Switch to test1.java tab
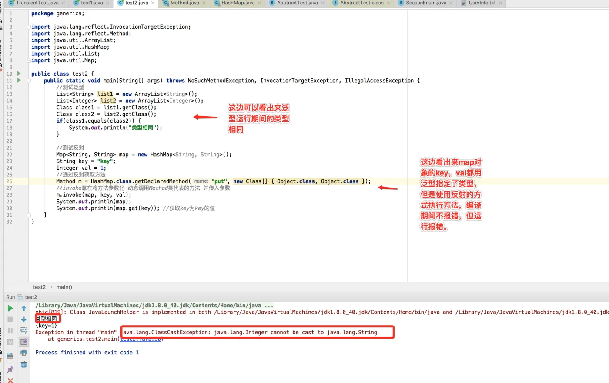Image resolution: width=609 pixels, height=383 pixels. 92,3
